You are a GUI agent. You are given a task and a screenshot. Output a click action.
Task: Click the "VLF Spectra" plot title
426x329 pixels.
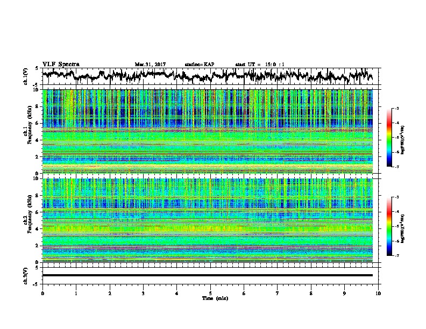tap(61, 65)
